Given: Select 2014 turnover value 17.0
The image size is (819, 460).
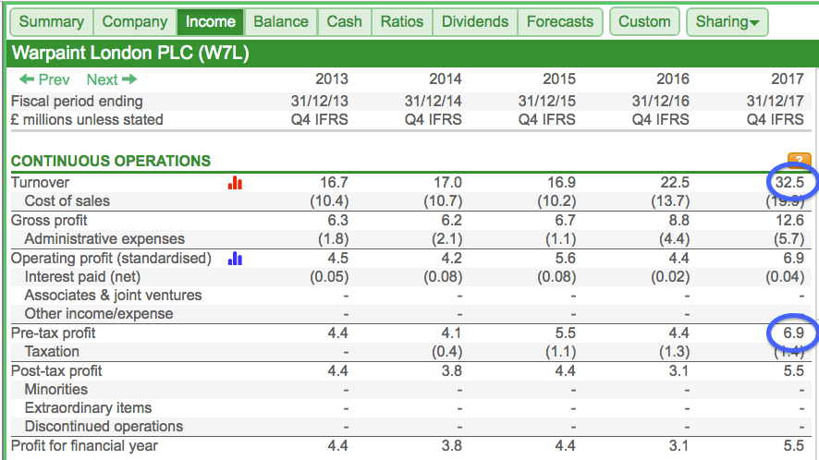Looking at the screenshot, I should click(x=447, y=182).
